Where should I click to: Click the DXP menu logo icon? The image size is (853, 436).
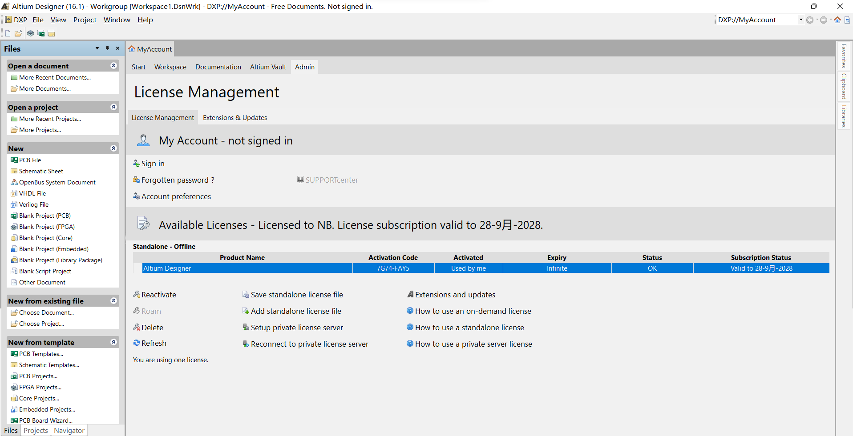coord(8,20)
